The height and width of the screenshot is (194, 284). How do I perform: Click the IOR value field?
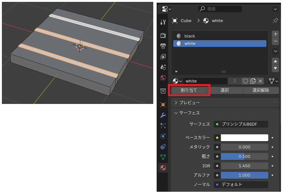pos(244,166)
